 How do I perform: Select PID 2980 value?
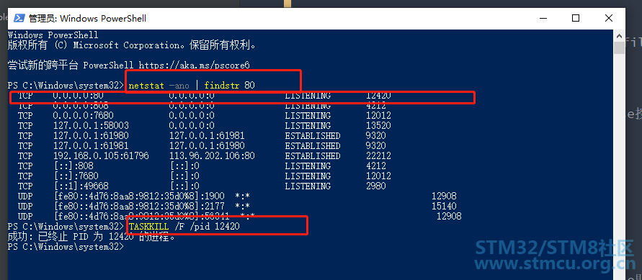(x=376, y=186)
